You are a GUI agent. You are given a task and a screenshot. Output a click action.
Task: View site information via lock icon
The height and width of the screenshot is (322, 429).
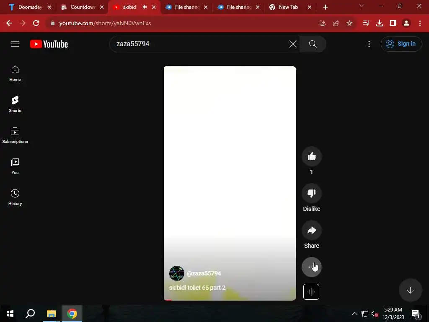(53, 23)
